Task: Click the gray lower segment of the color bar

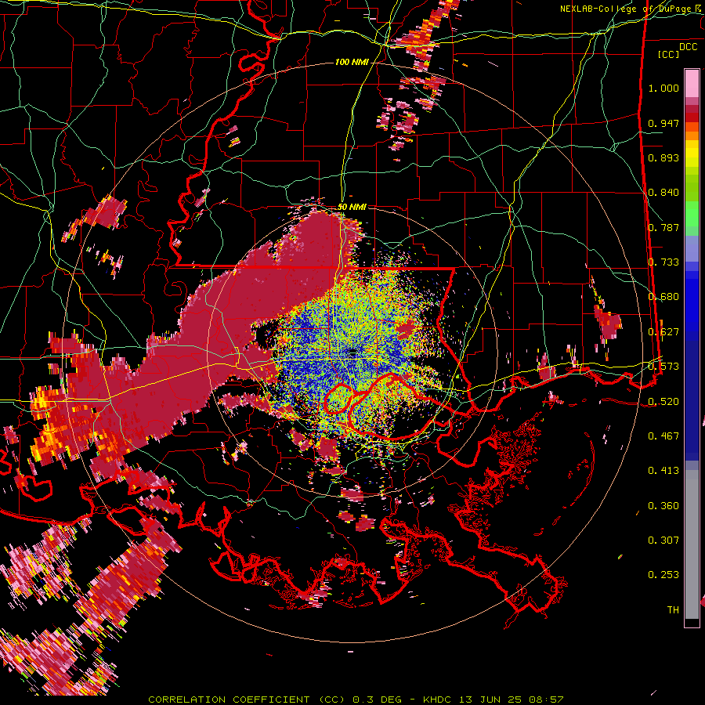Action: point(692,544)
